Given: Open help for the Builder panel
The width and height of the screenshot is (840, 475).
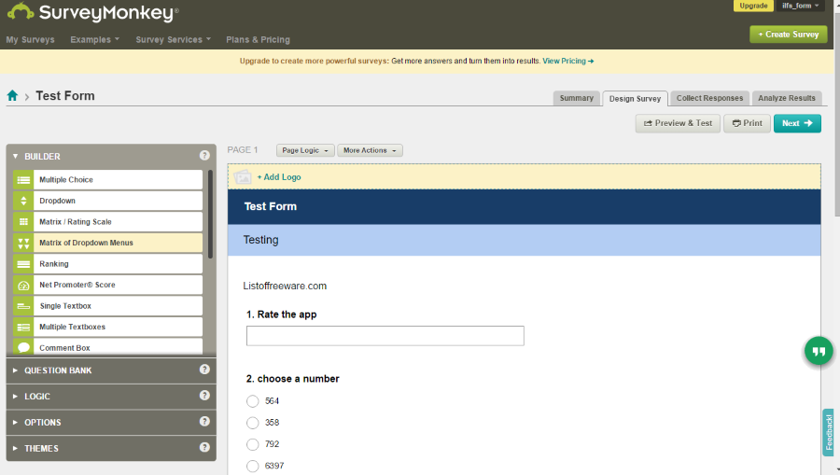Looking at the screenshot, I should [x=204, y=155].
